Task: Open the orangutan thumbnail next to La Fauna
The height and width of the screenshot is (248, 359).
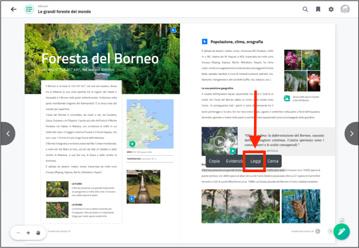Action: coord(57,210)
